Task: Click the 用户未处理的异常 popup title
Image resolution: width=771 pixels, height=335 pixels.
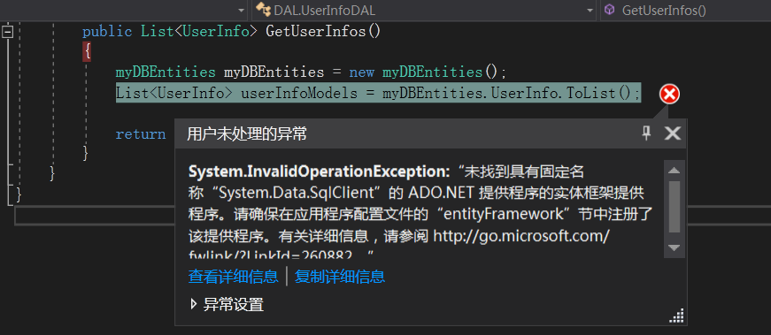Action: pyautogui.click(x=247, y=133)
